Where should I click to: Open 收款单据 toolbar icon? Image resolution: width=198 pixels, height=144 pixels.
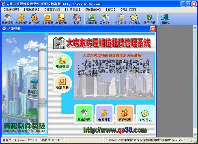point(48,19)
